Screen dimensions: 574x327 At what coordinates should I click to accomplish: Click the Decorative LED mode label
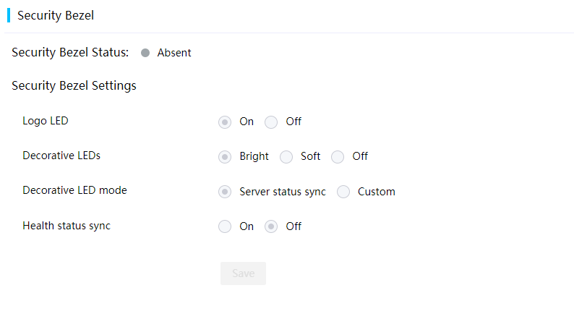pos(74,190)
